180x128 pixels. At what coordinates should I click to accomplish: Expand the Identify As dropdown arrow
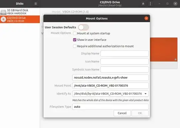[x=146, y=94]
